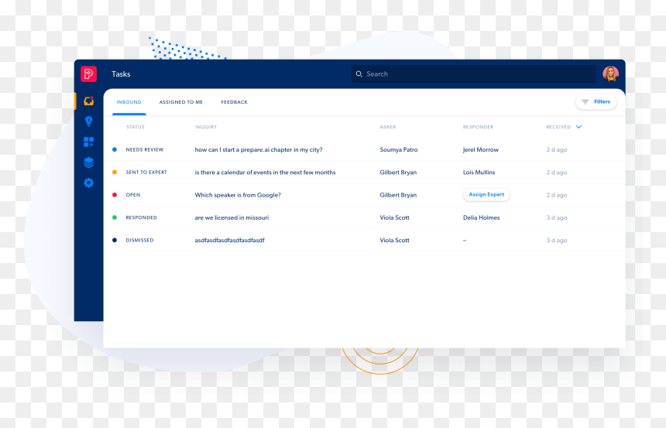This screenshot has height=428, width=666.
Task: Sort by the Status column header
Action: pyautogui.click(x=136, y=127)
